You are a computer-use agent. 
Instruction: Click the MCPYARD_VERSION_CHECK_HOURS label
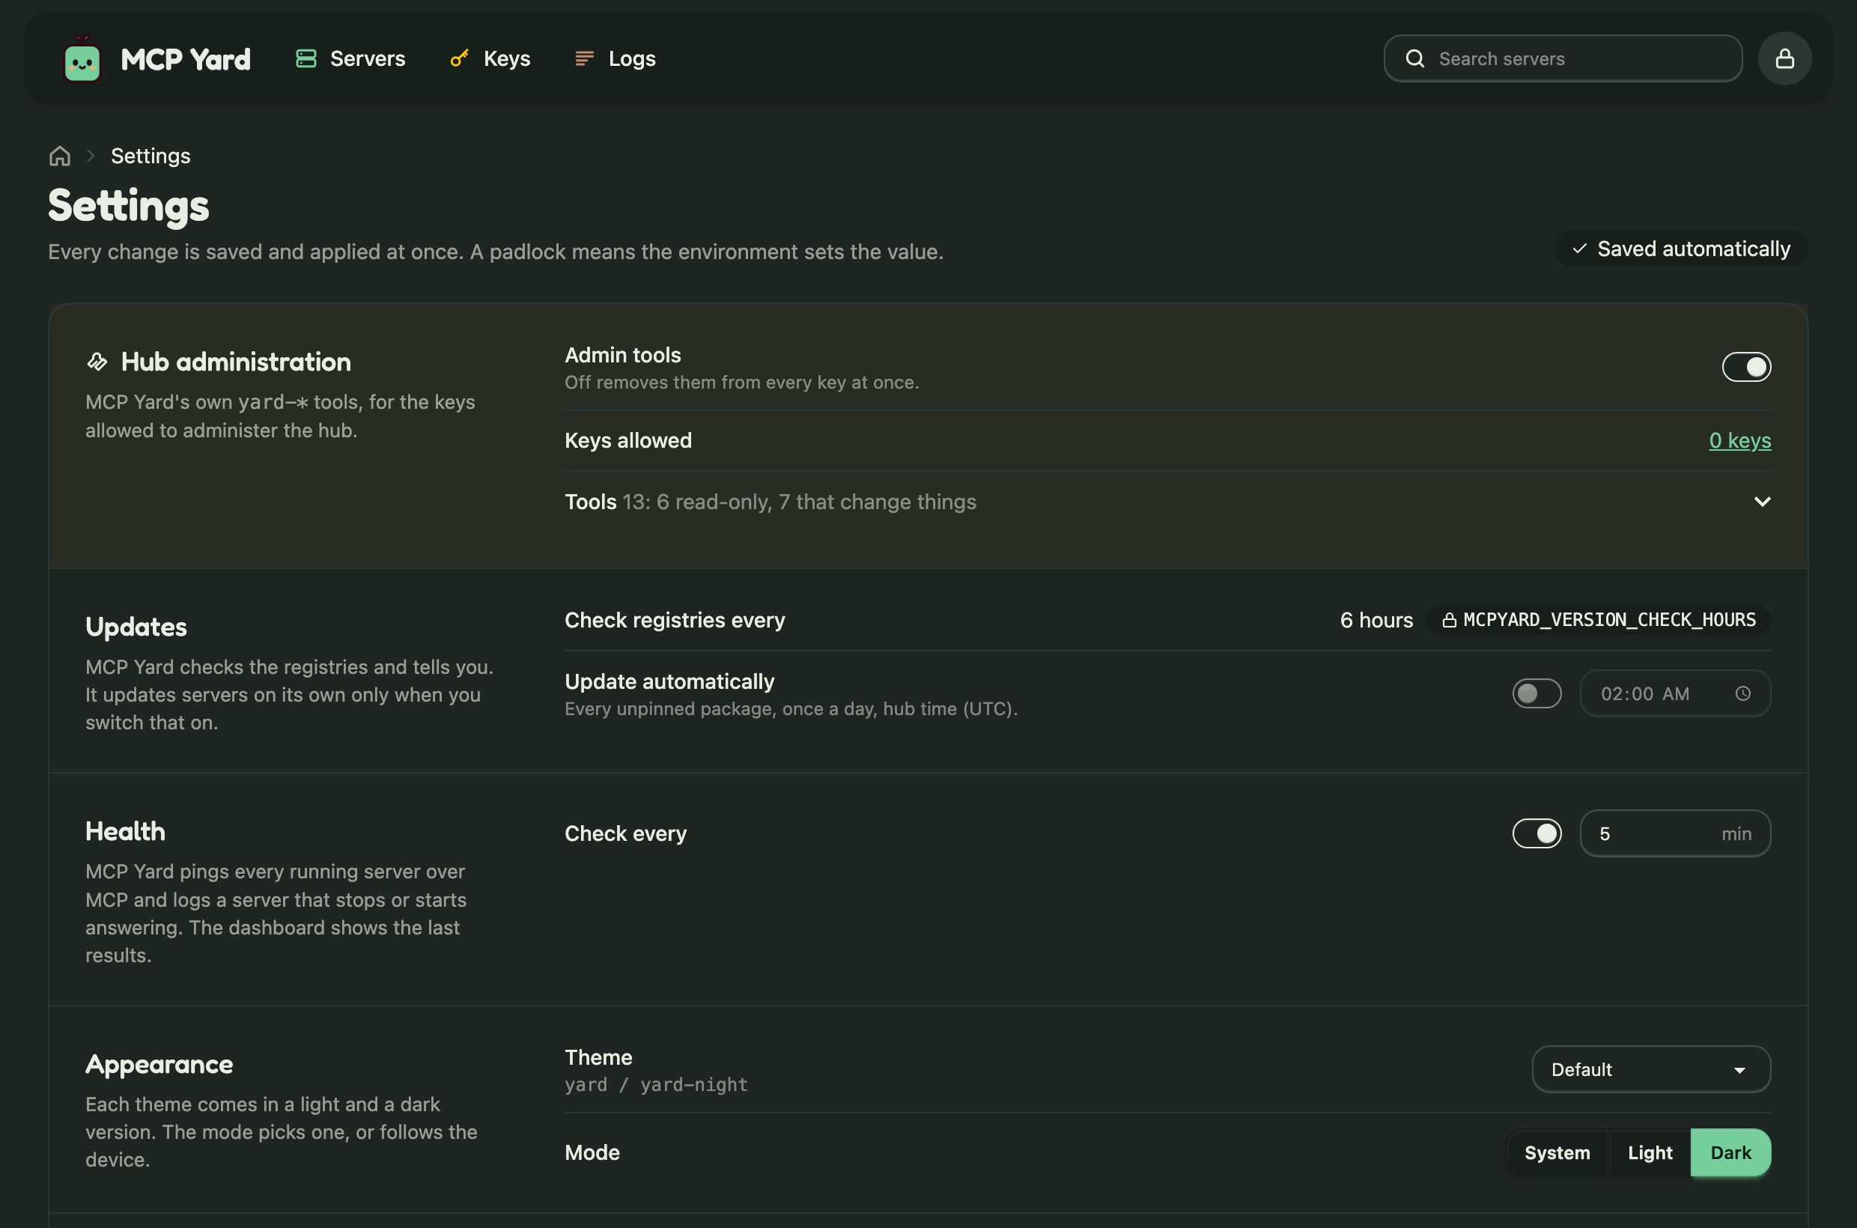[x=1609, y=620]
